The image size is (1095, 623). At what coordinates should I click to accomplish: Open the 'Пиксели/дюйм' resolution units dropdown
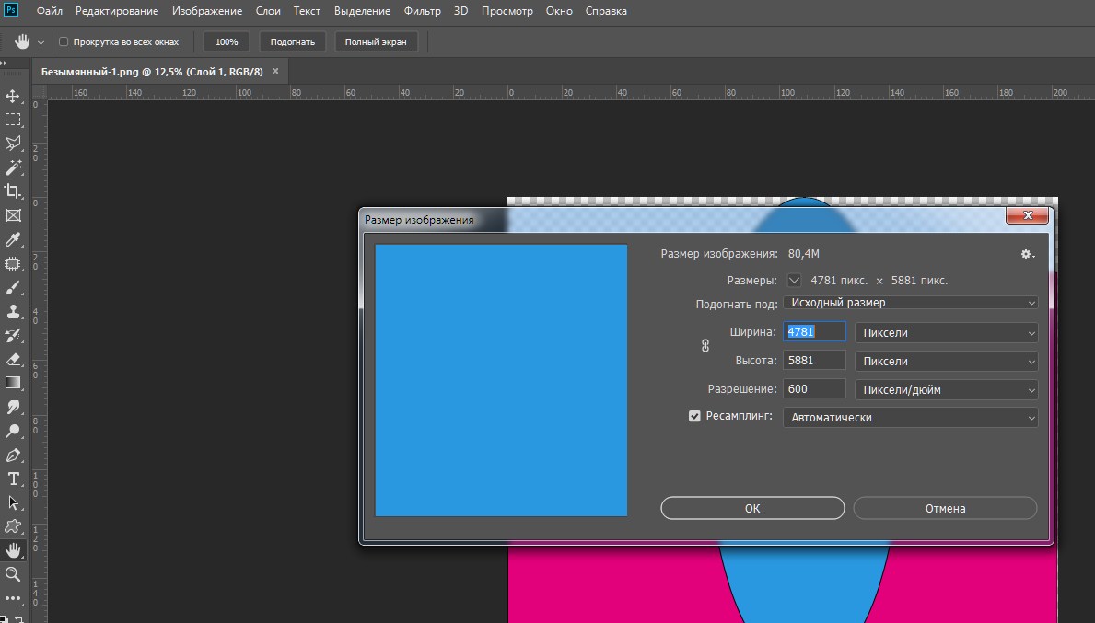946,390
